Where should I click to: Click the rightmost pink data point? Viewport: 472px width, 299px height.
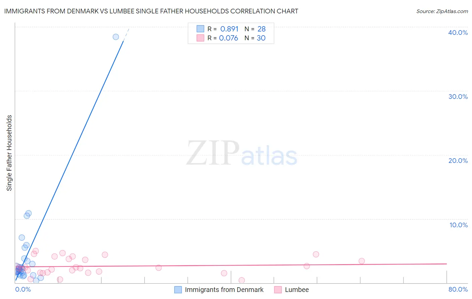tap(362, 261)
